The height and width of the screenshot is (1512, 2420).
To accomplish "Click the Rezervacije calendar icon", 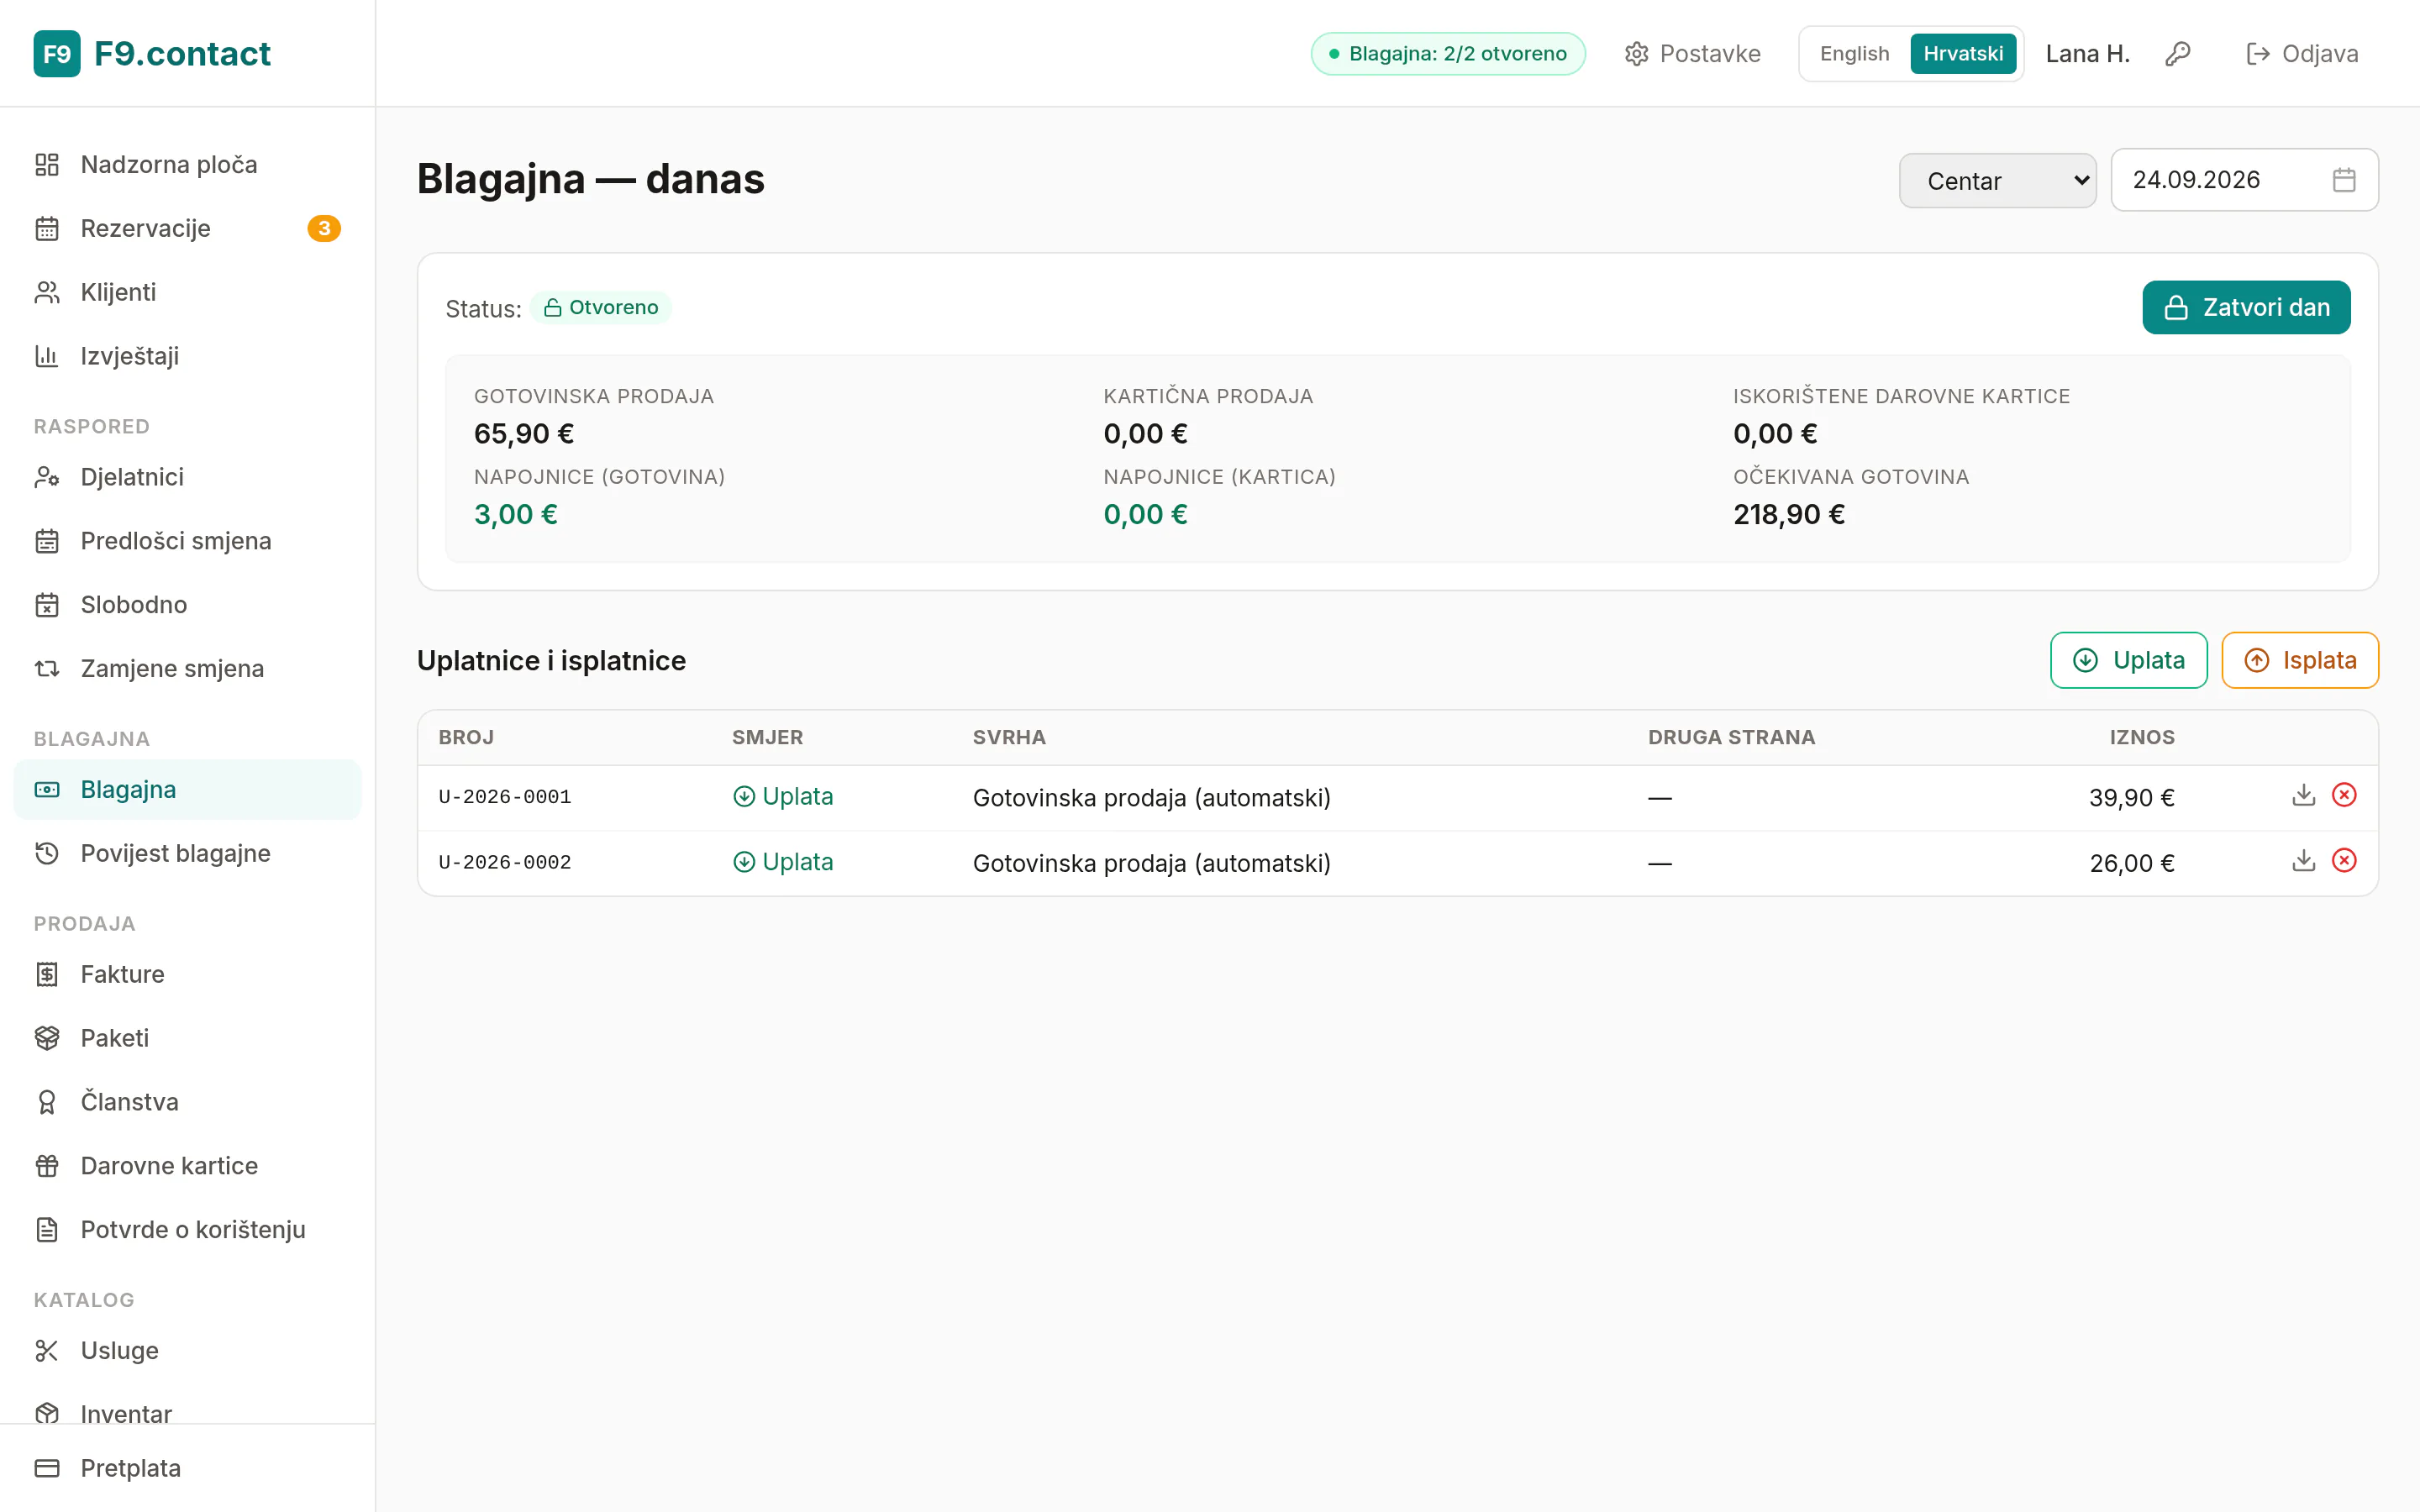I will click(47, 229).
